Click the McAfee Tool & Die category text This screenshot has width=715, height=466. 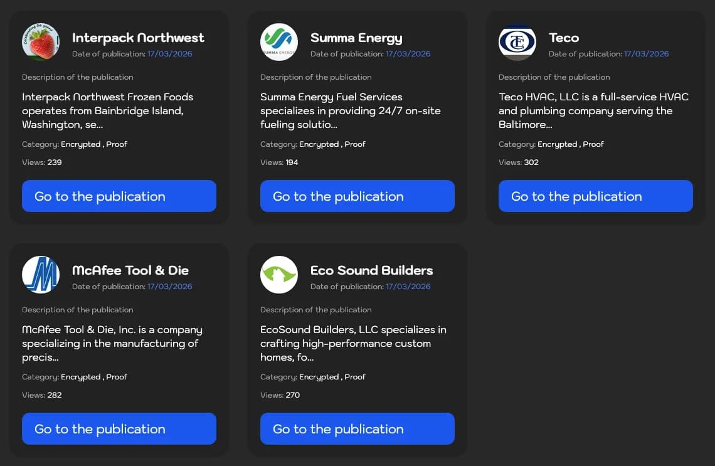pos(94,377)
